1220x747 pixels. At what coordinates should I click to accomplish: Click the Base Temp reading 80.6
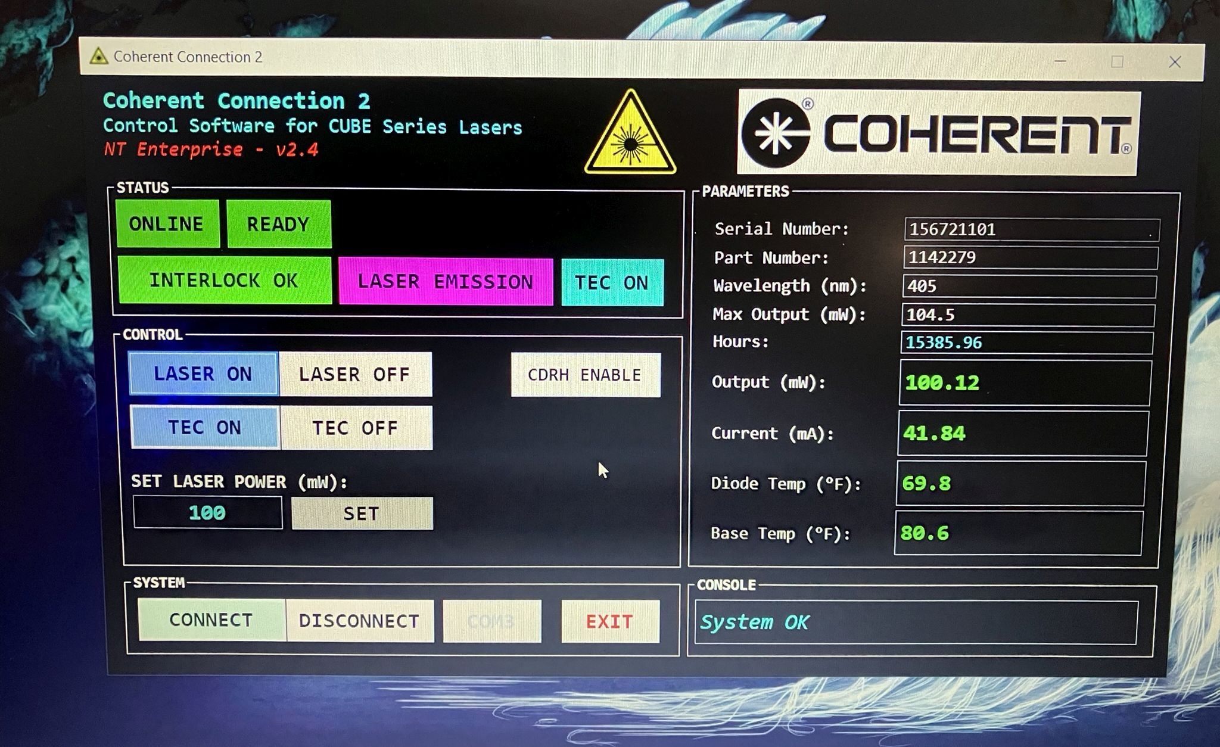tap(1019, 533)
